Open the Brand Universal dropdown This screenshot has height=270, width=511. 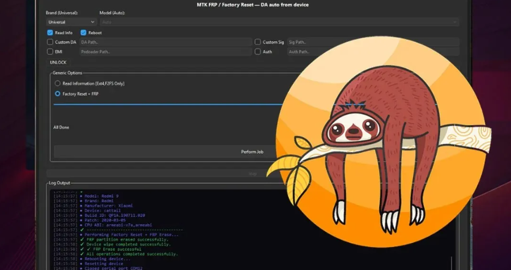(x=71, y=22)
